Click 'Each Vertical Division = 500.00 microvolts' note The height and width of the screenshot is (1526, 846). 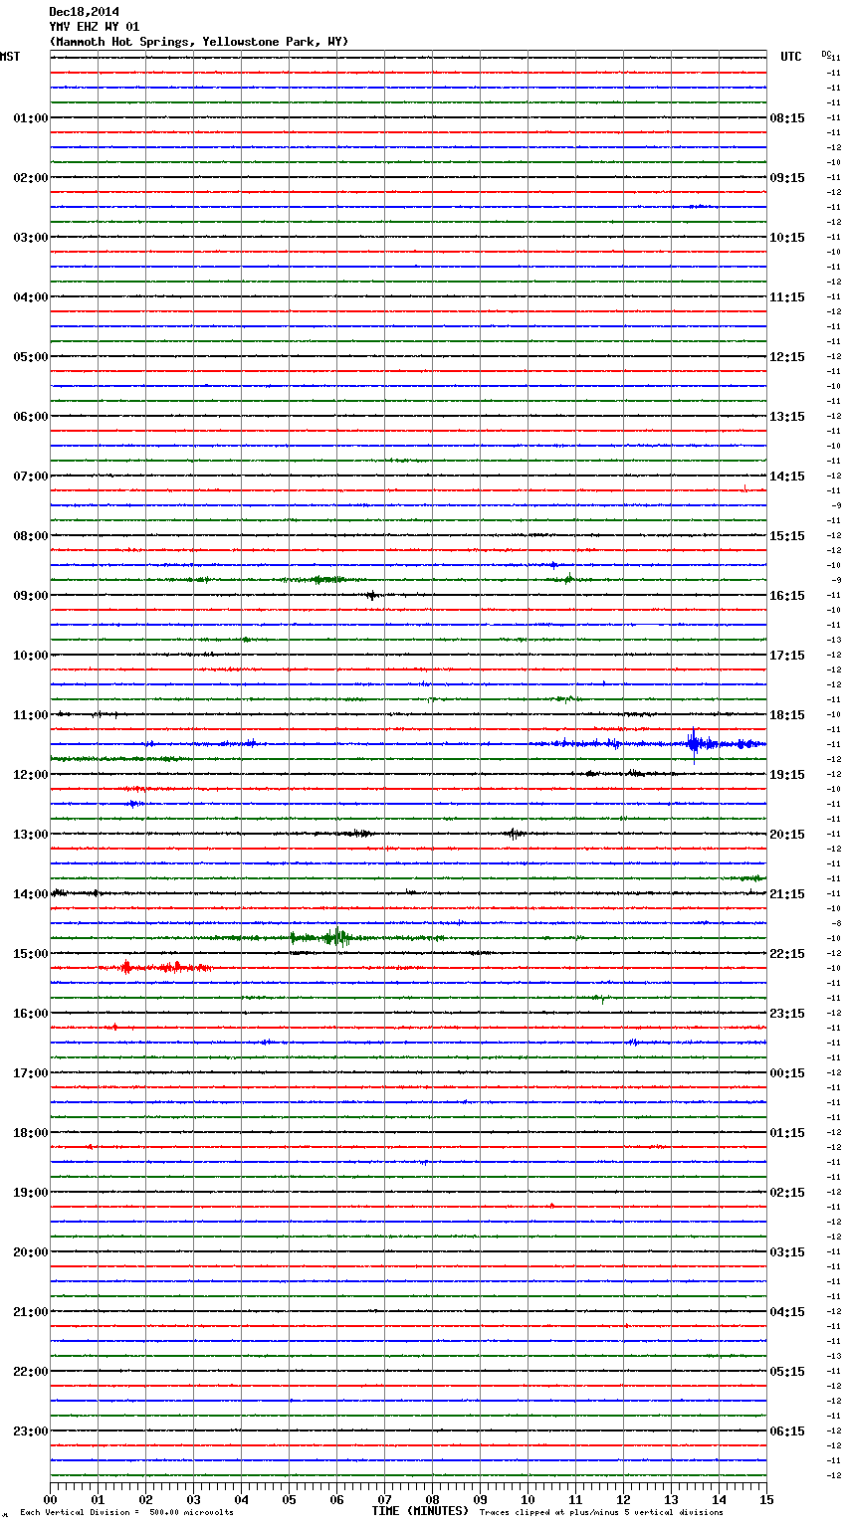[127, 1513]
